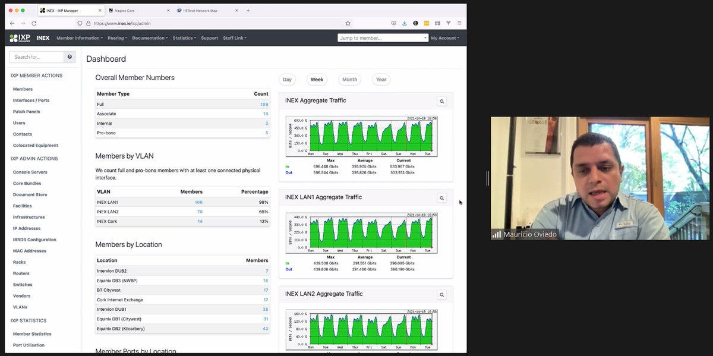Select the Month graph period
Image resolution: width=713 pixels, height=356 pixels.
[x=350, y=80]
